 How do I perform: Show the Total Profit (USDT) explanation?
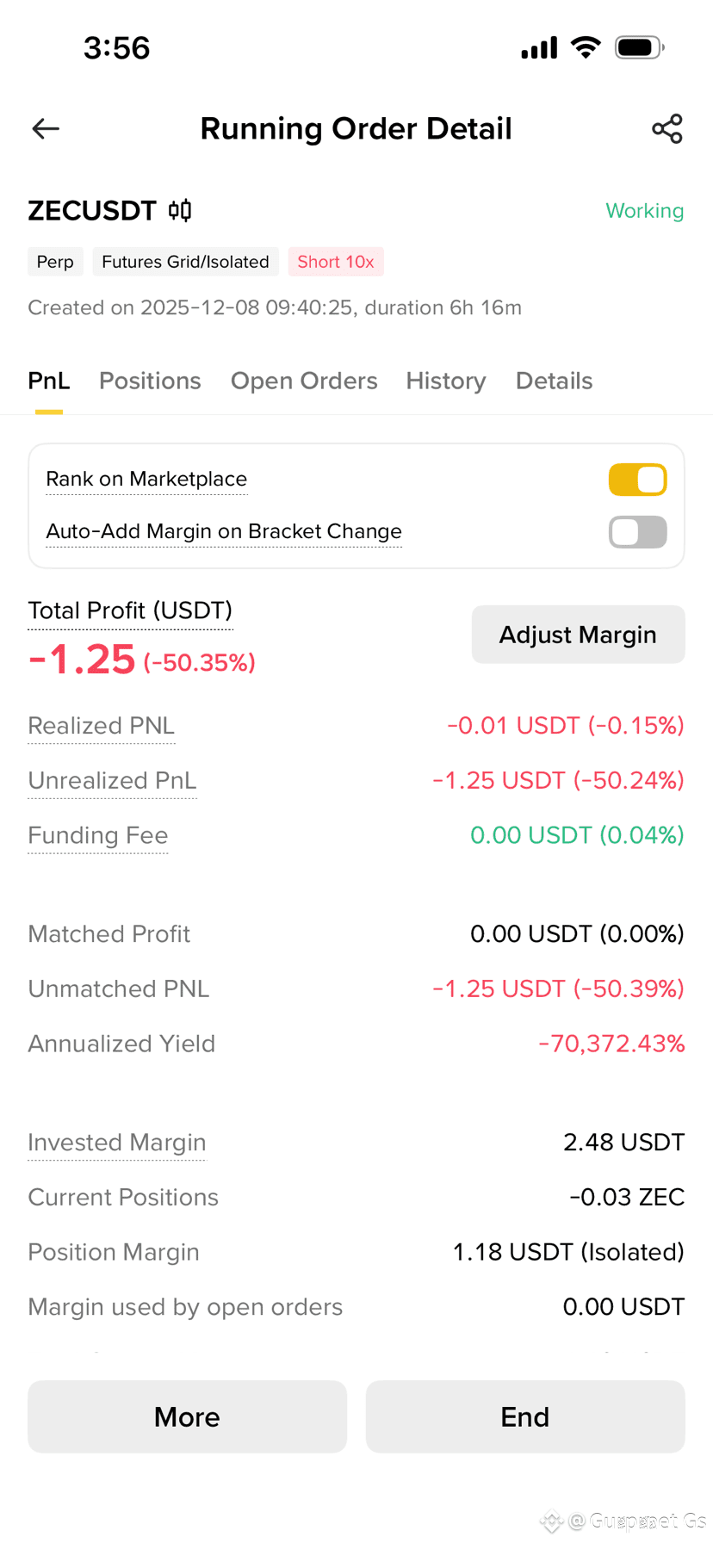130,610
